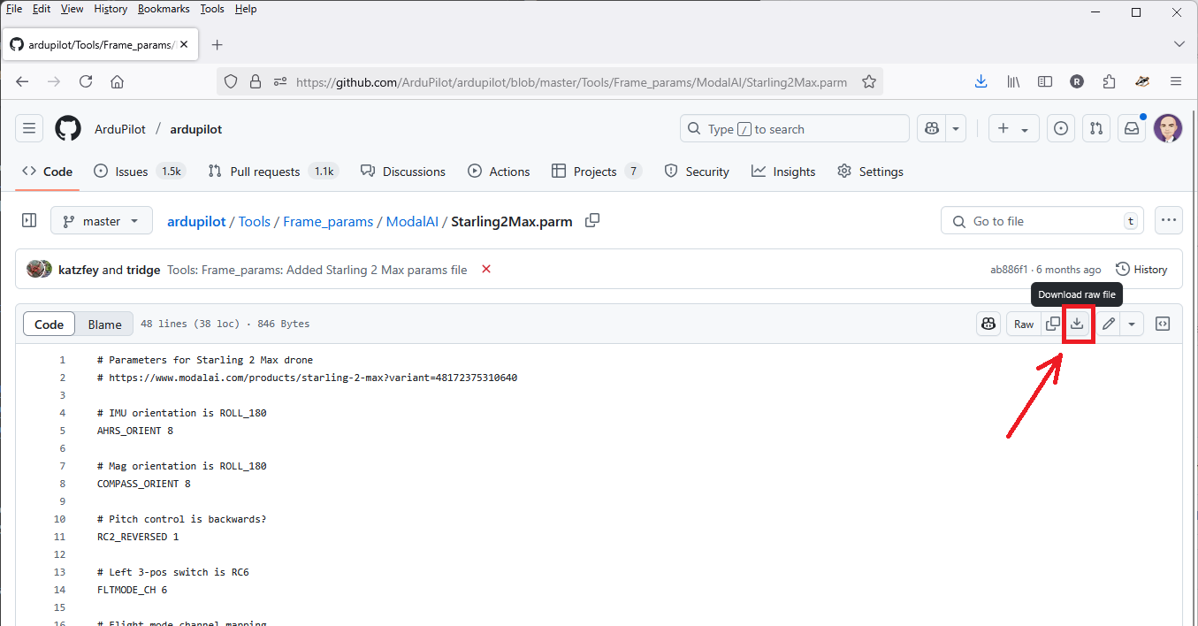
Task: Copy the file path icon next to Starling2Max.parm
Action: (592, 220)
